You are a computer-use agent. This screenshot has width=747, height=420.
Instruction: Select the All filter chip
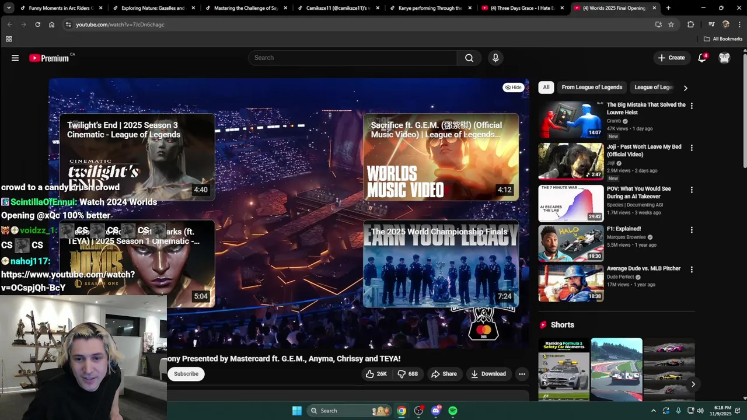[546, 87]
